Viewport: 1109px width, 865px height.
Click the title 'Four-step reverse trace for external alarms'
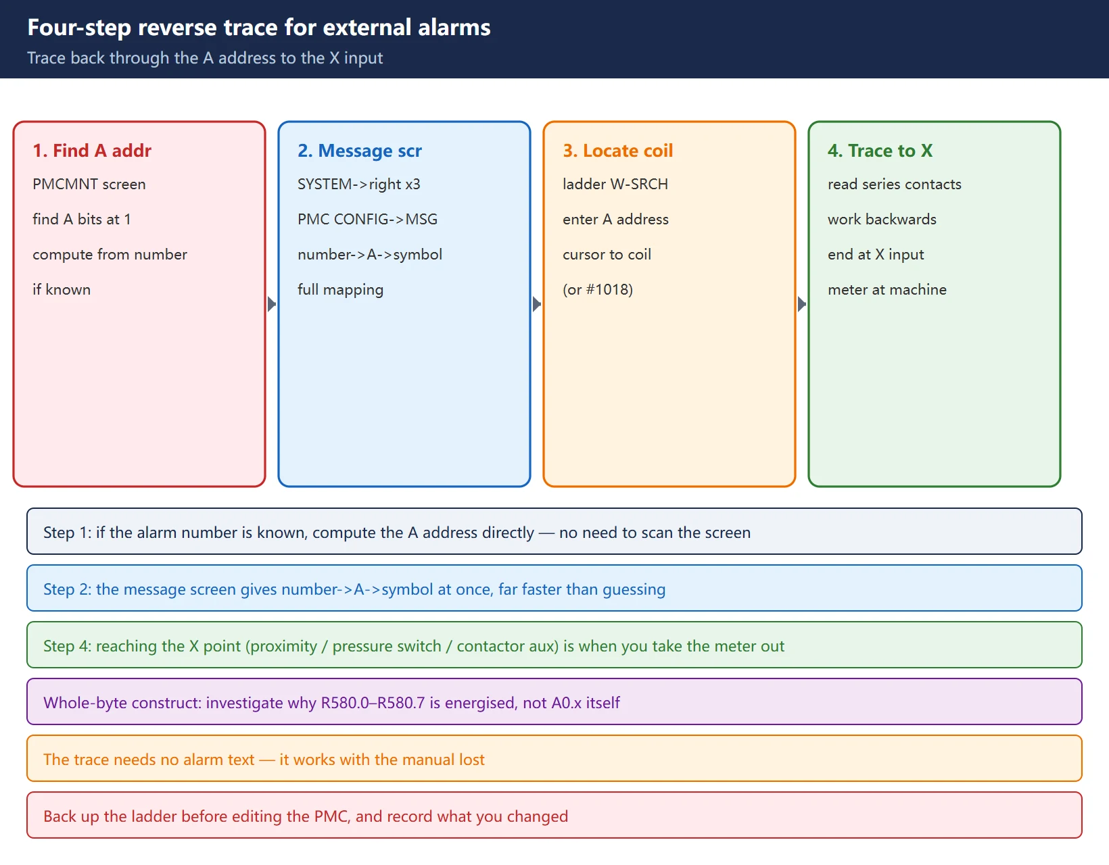coord(259,28)
